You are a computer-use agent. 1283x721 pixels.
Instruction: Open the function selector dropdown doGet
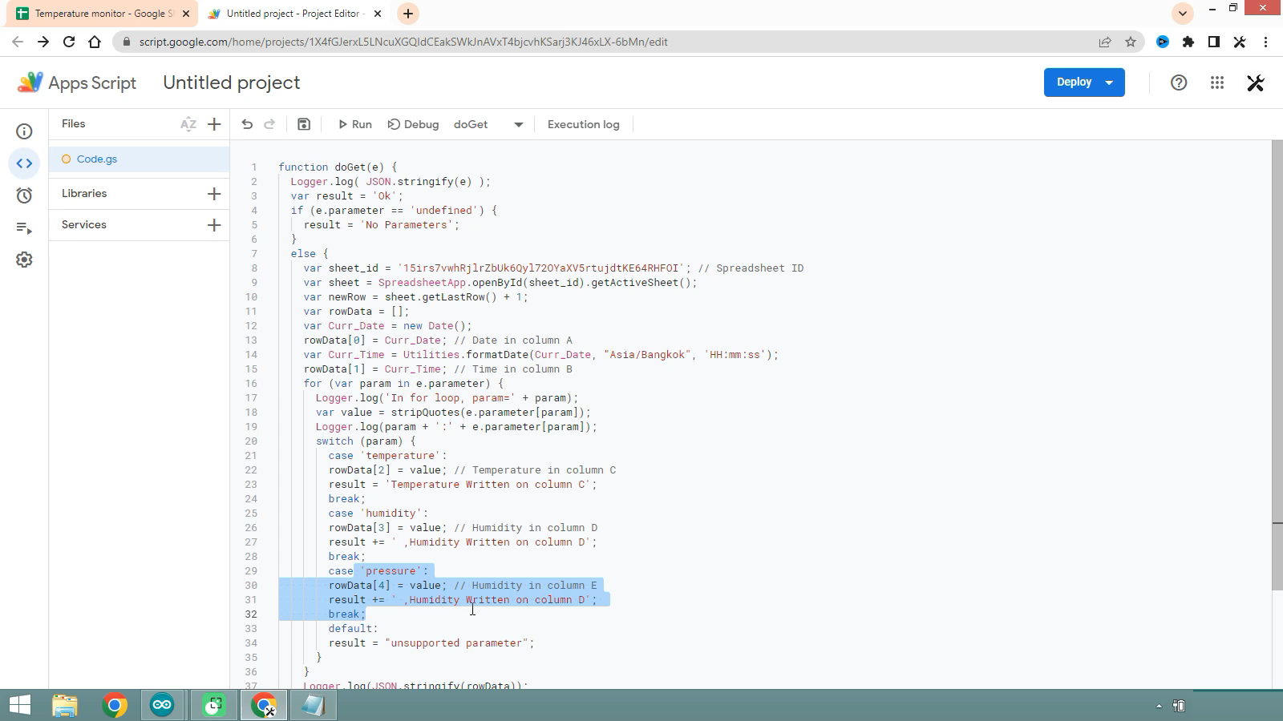[488, 124]
